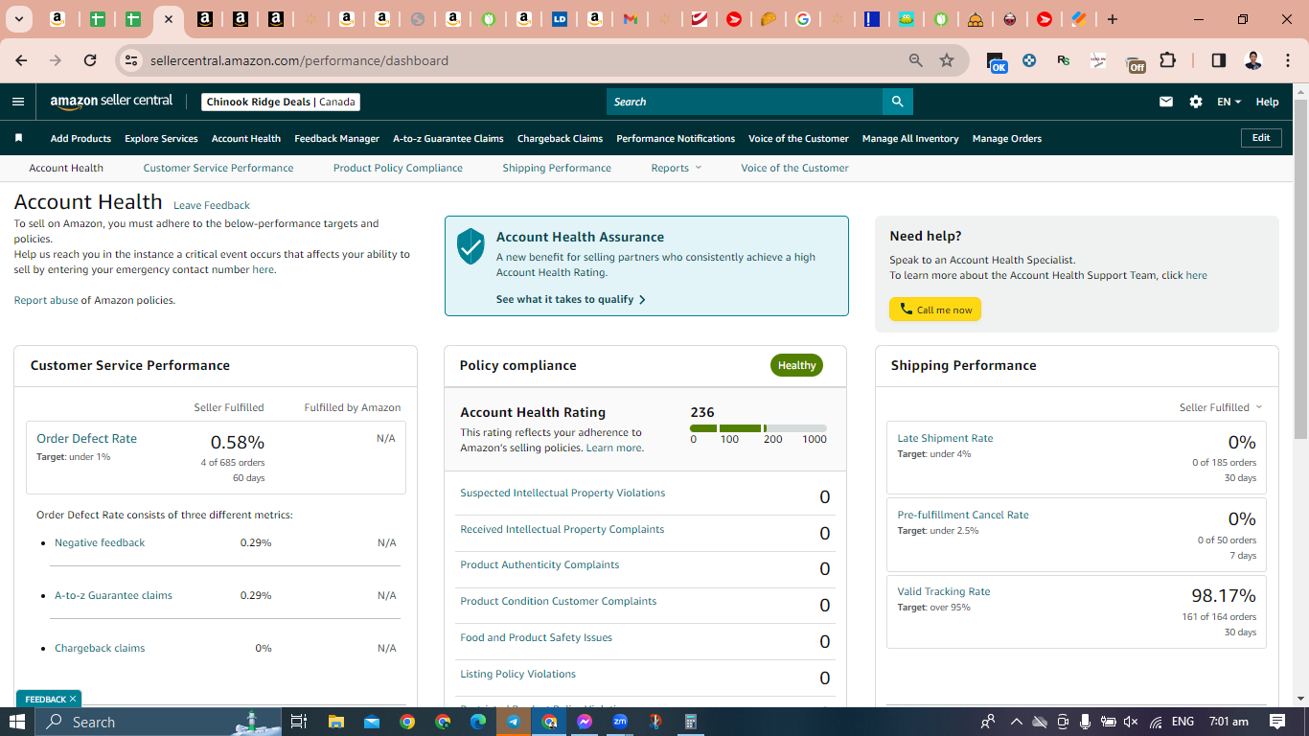Open Telegram from the taskbar
The height and width of the screenshot is (736, 1309).
pyautogui.click(x=514, y=722)
